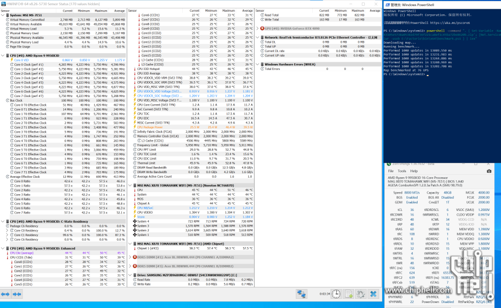This screenshot has width=501, height=308.
Task: Click the icon of the C-State Residency group
Action: point(7,221)
